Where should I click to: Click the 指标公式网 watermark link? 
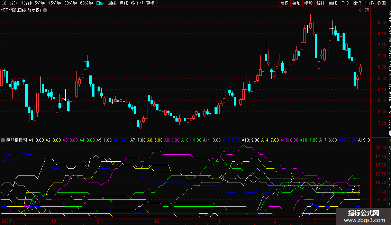[x=363, y=216]
